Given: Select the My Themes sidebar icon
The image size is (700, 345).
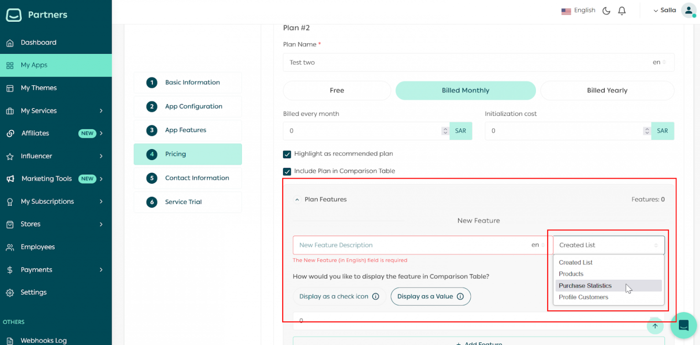Looking at the screenshot, I should [x=10, y=88].
